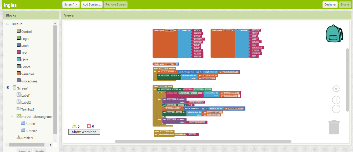Screen dimensions: 353x152
Task: Collapse the Built-in blocks tree
Action: click(8, 24)
